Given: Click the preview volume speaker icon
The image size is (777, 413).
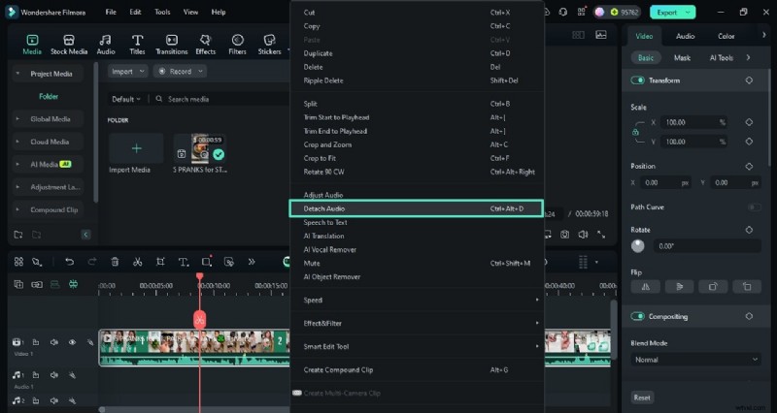Looking at the screenshot, I should tap(583, 235).
